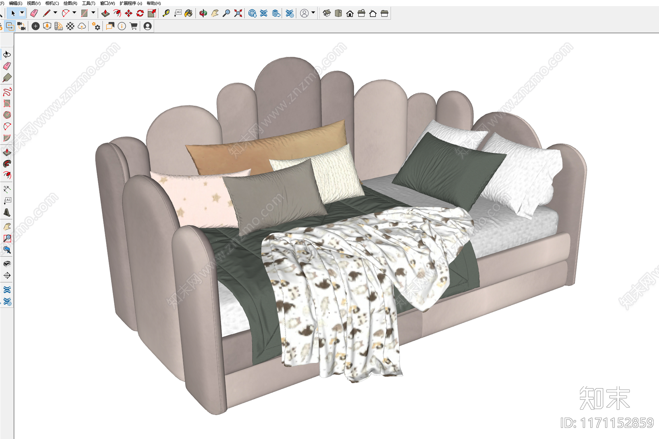The width and height of the screenshot is (659, 439).
Task: Choose the pink Eraser tool in top toolbar
Action: tap(34, 14)
